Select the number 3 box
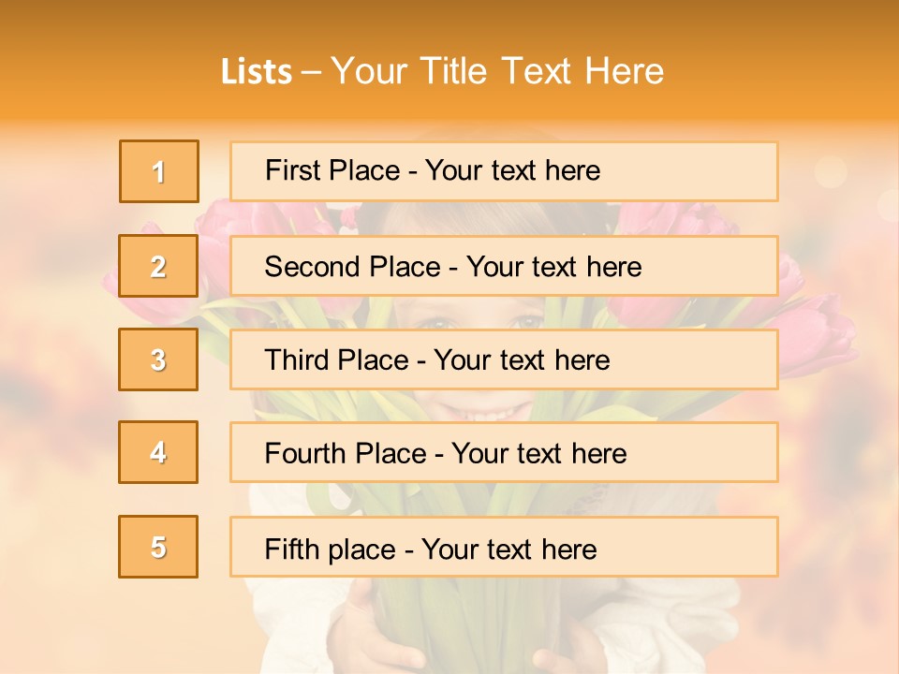Image resolution: width=899 pixels, height=674 pixels. (x=158, y=359)
